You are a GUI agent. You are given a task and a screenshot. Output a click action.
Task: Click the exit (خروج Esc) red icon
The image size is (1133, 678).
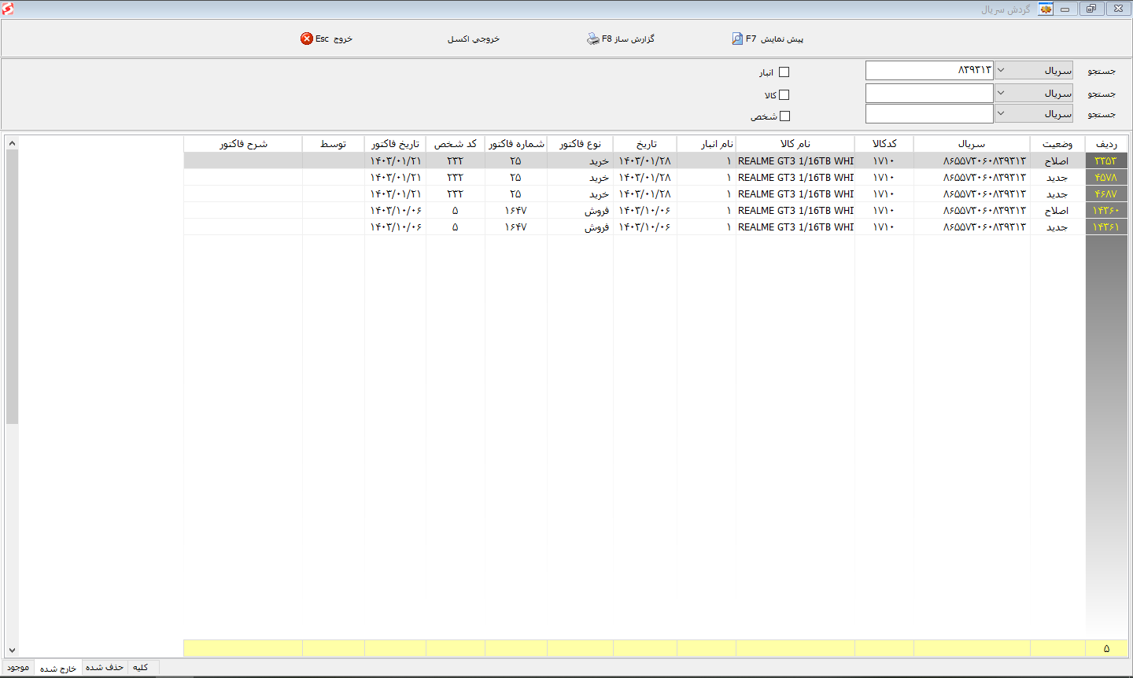[x=307, y=39]
